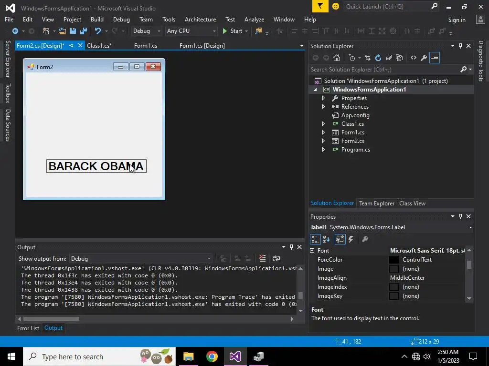Click the Output horizontal scrollbar thumb
The image size is (489, 366).
(51, 319)
